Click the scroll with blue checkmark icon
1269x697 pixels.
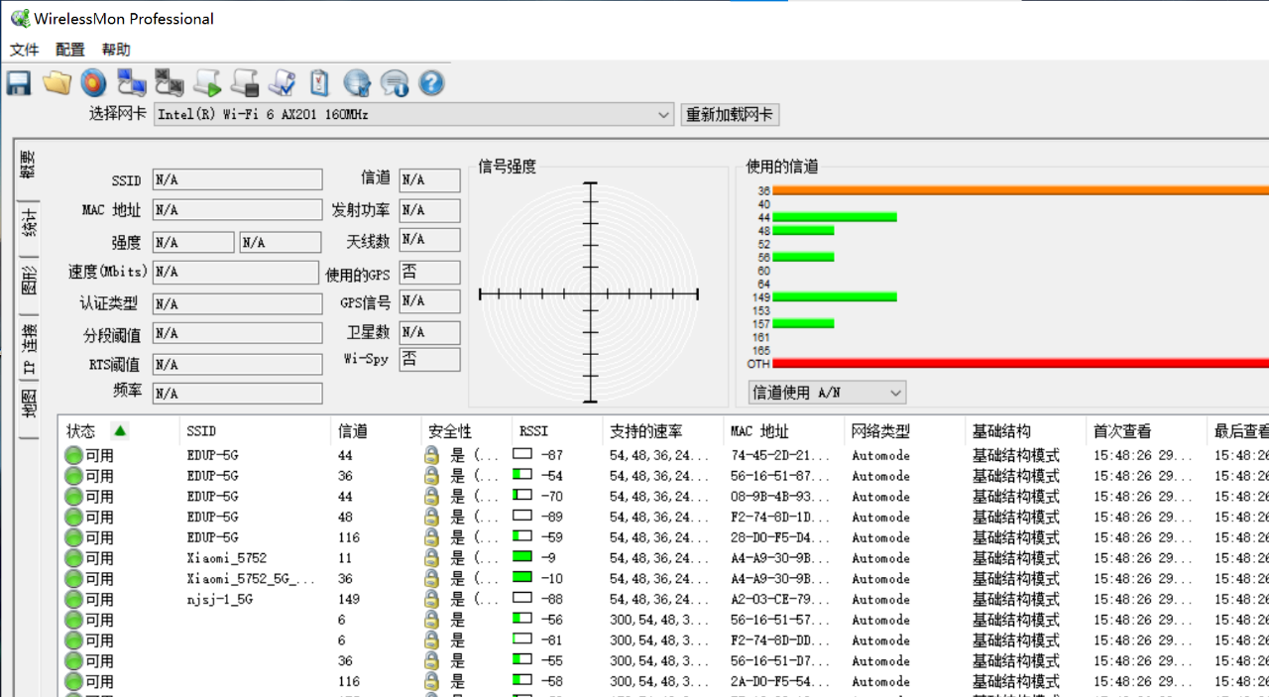coord(283,83)
